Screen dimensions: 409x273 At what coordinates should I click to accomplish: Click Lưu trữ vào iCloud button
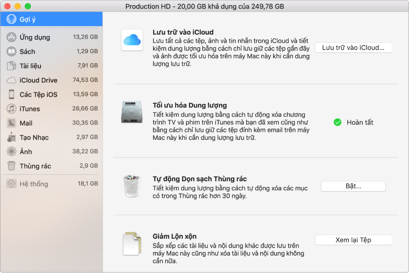coord(353,48)
